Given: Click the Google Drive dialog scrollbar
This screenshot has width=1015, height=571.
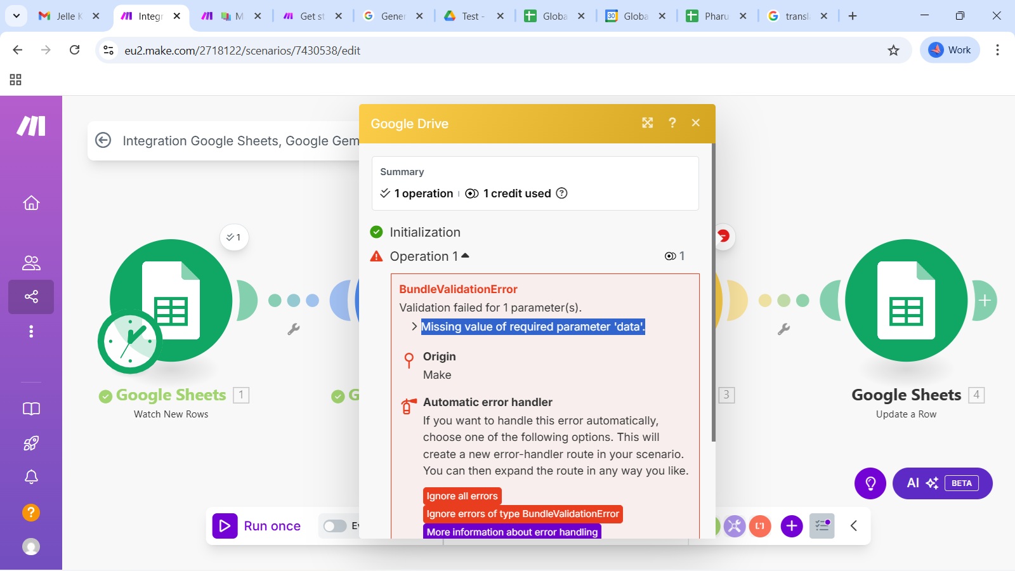Looking at the screenshot, I should tap(714, 292).
